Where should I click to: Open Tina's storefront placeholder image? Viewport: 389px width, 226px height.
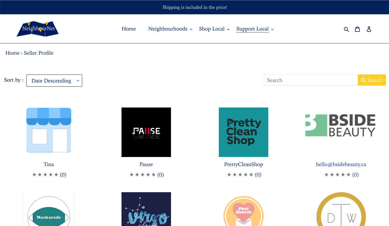pos(49,130)
